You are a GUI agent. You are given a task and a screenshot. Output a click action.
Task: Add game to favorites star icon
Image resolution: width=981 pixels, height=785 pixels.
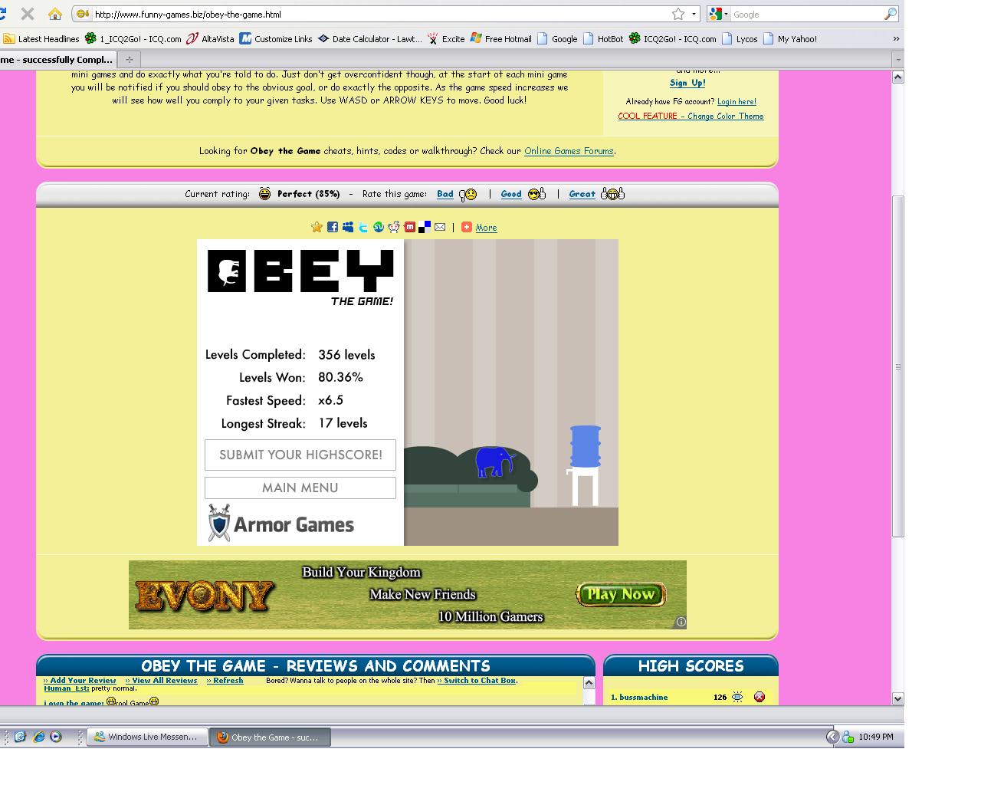click(317, 227)
